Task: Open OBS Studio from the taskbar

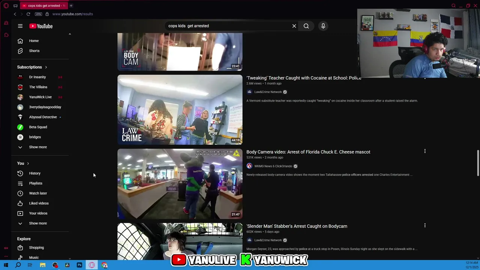Action: (55, 265)
